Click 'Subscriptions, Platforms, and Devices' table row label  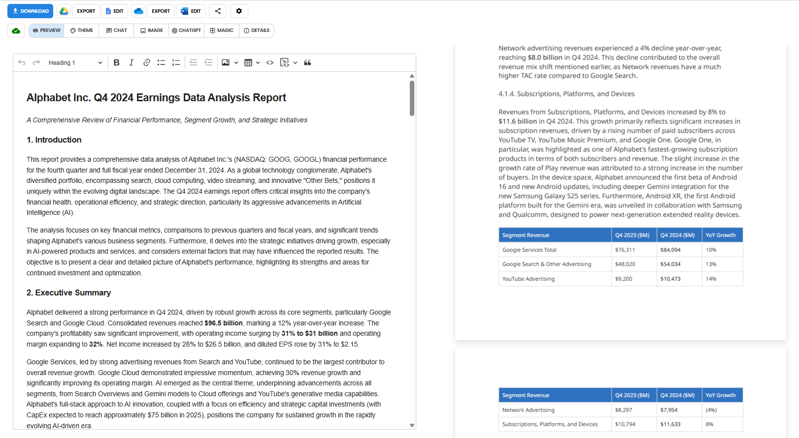550,424
